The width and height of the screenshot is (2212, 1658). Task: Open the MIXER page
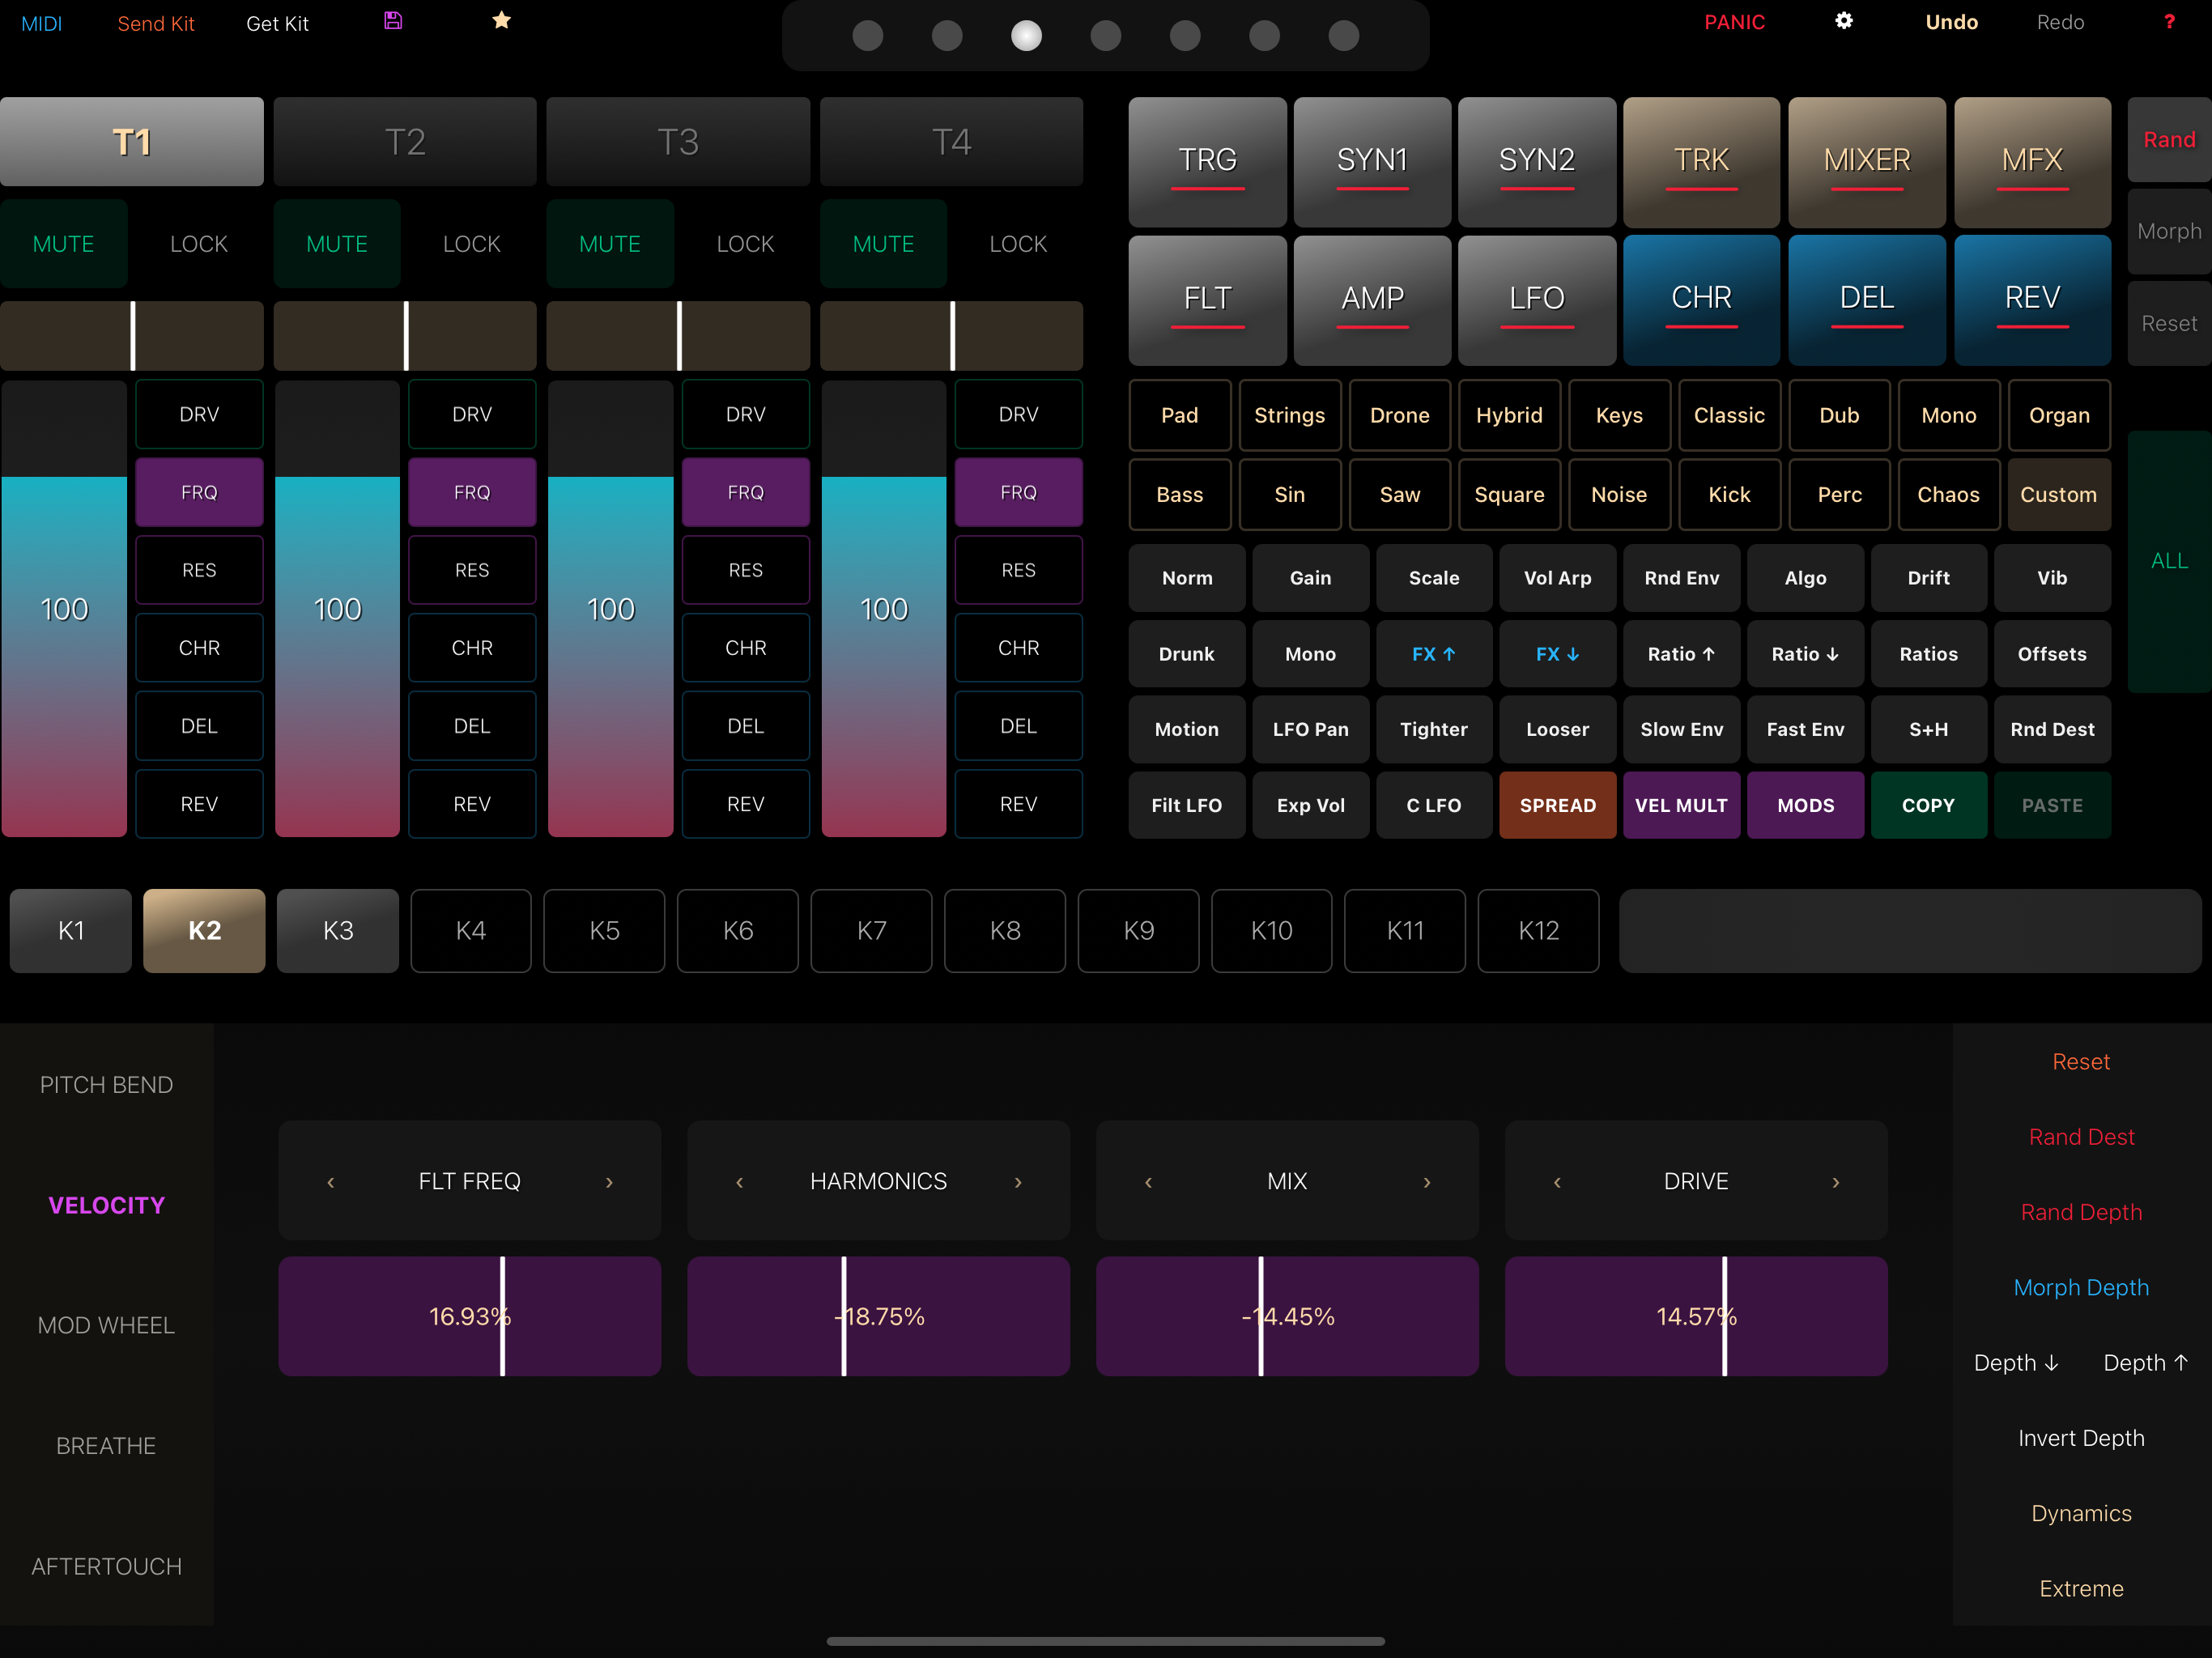click(x=1867, y=161)
